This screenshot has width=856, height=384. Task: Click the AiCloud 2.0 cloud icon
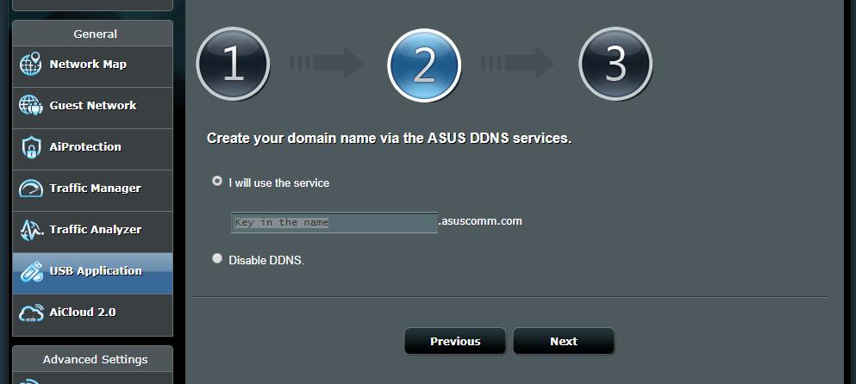[x=30, y=313]
